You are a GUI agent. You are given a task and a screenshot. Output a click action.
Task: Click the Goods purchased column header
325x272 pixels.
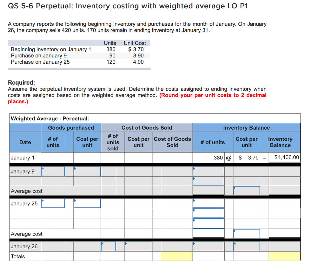click(x=71, y=128)
